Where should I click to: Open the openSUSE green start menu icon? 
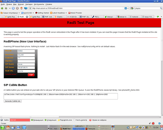[x=3, y=127]
